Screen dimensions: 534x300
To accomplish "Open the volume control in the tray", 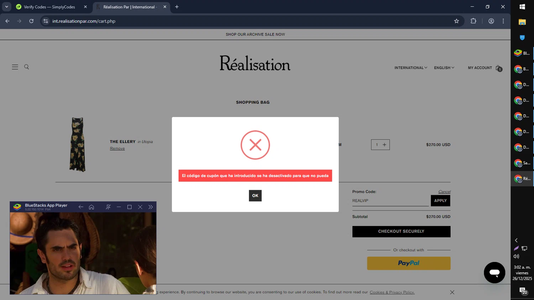I will [x=516, y=256].
